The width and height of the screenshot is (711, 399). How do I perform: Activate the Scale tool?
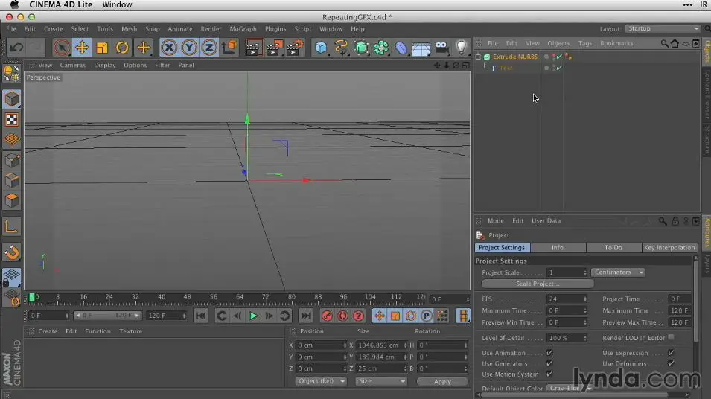tap(103, 47)
